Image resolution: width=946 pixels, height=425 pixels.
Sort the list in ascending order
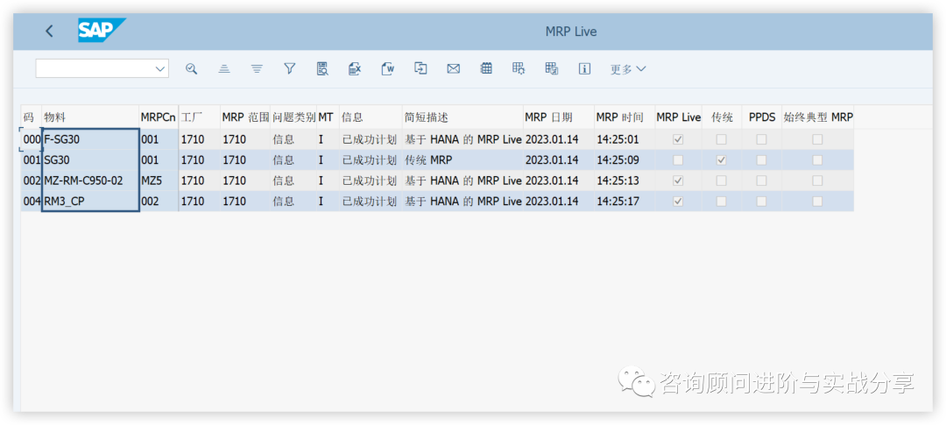click(224, 69)
